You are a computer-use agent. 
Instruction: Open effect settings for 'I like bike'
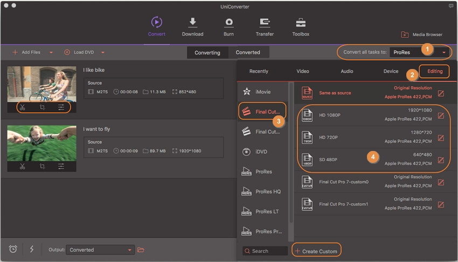[61, 107]
